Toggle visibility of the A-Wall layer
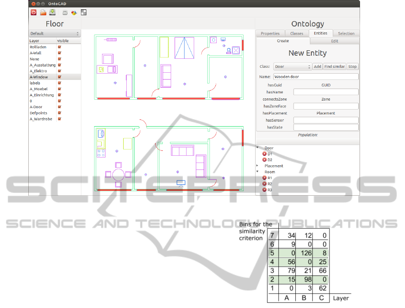The image size is (405, 308). 59,53
